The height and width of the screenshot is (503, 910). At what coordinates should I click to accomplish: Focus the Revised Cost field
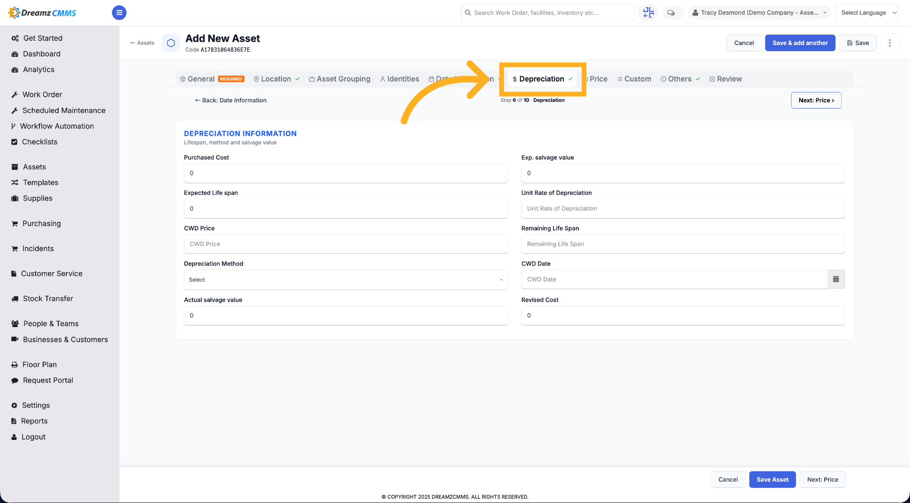click(683, 316)
